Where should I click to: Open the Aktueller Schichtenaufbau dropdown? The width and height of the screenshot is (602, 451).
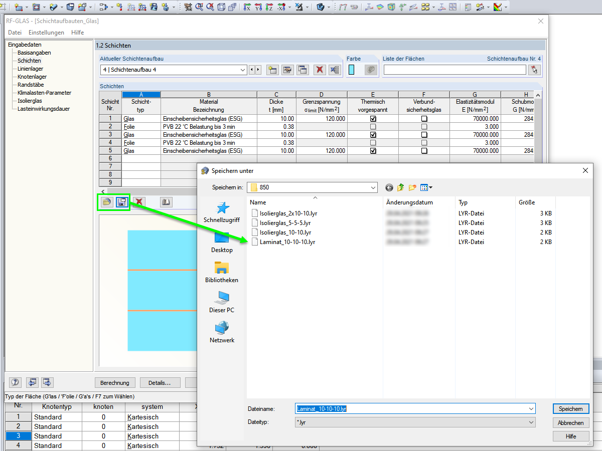pos(243,70)
